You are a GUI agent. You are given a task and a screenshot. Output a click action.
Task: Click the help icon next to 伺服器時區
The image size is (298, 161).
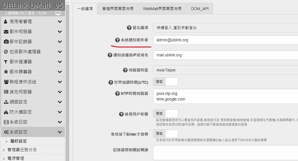[125, 70]
